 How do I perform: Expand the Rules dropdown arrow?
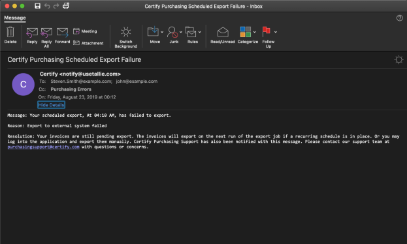tap(200, 32)
